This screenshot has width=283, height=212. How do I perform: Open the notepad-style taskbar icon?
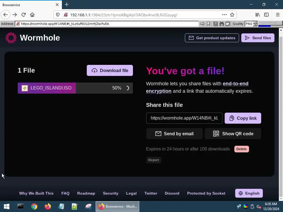click(x=61, y=206)
